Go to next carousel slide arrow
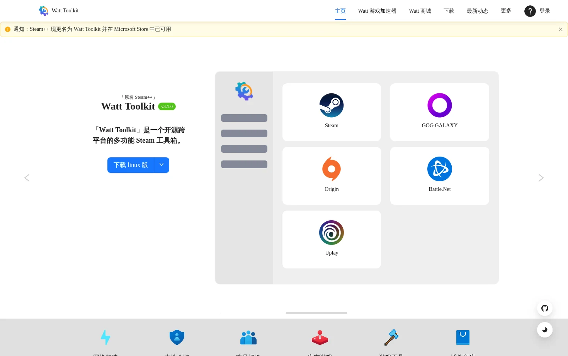Screen dimensions: 568x356 pyautogui.click(x=541, y=178)
